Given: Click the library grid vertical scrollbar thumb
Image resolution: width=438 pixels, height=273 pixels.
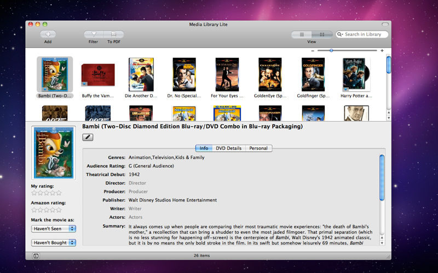Looking at the screenshot, I should [x=389, y=64].
